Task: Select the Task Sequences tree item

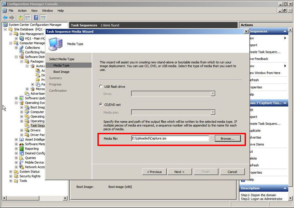Action: pyautogui.click(x=38, y=126)
